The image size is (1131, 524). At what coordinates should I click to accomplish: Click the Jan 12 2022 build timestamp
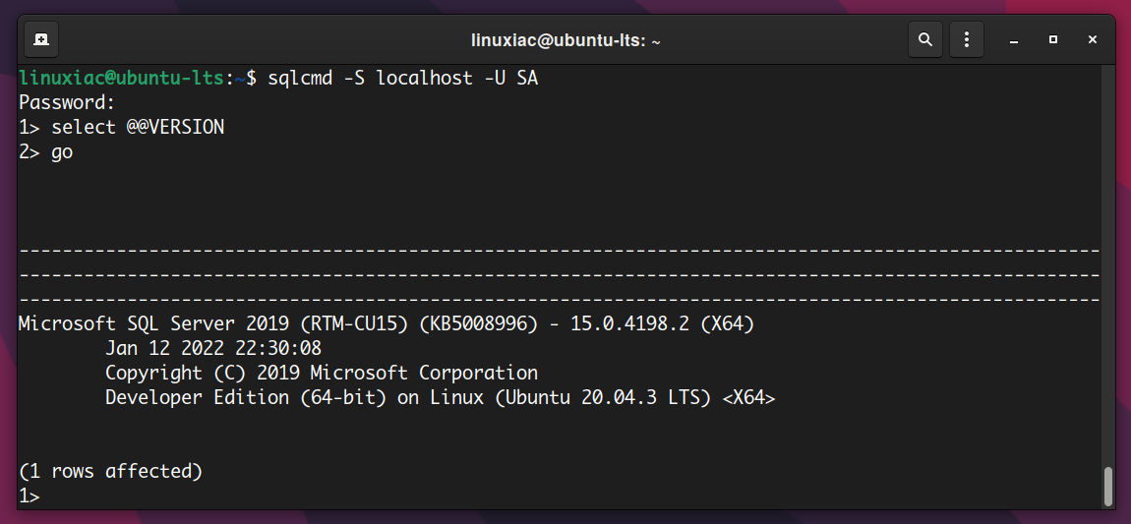(x=212, y=349)
